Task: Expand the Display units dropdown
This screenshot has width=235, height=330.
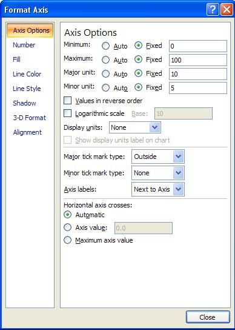Action: pos(135,127)
